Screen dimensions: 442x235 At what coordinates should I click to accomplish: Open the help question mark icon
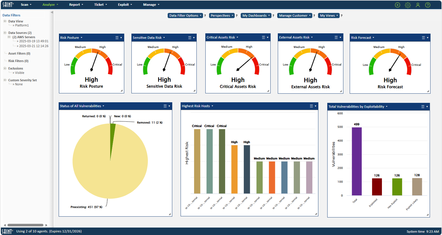point(428,5)
